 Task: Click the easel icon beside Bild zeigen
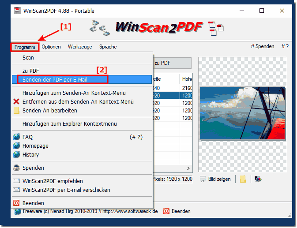203,179
